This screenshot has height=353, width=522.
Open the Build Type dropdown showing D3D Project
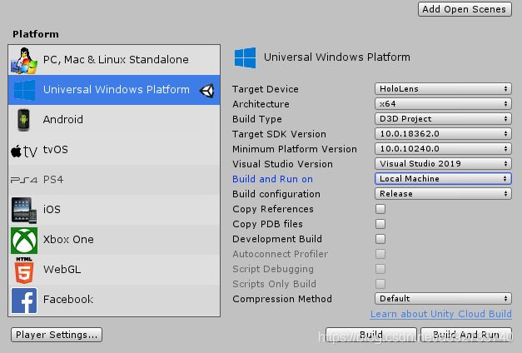coord(443,119)
